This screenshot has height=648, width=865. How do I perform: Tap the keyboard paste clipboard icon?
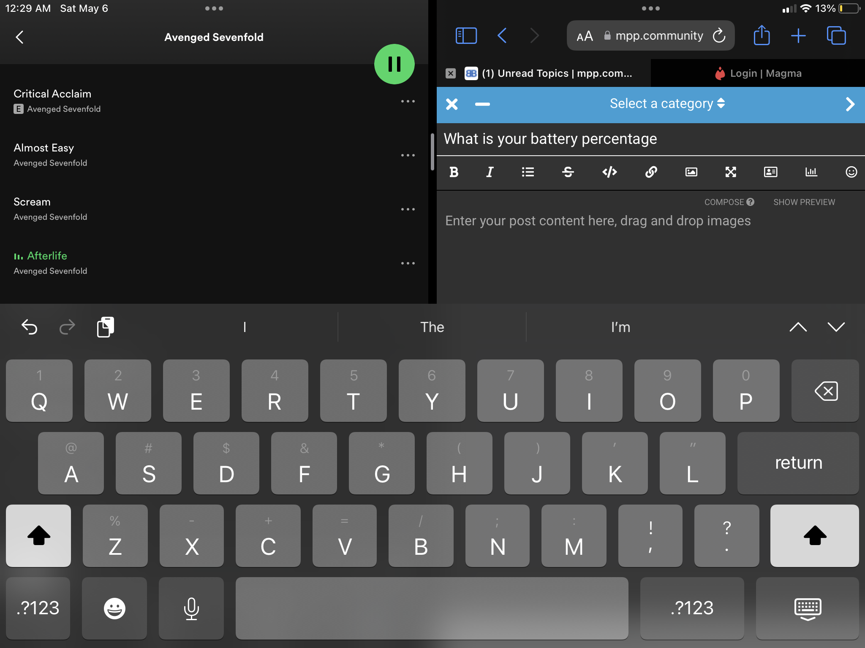coord(106,327)
